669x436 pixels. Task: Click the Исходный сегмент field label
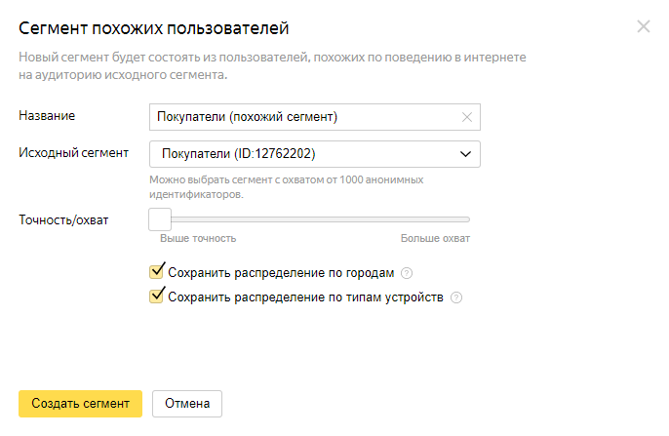point(74,153)
